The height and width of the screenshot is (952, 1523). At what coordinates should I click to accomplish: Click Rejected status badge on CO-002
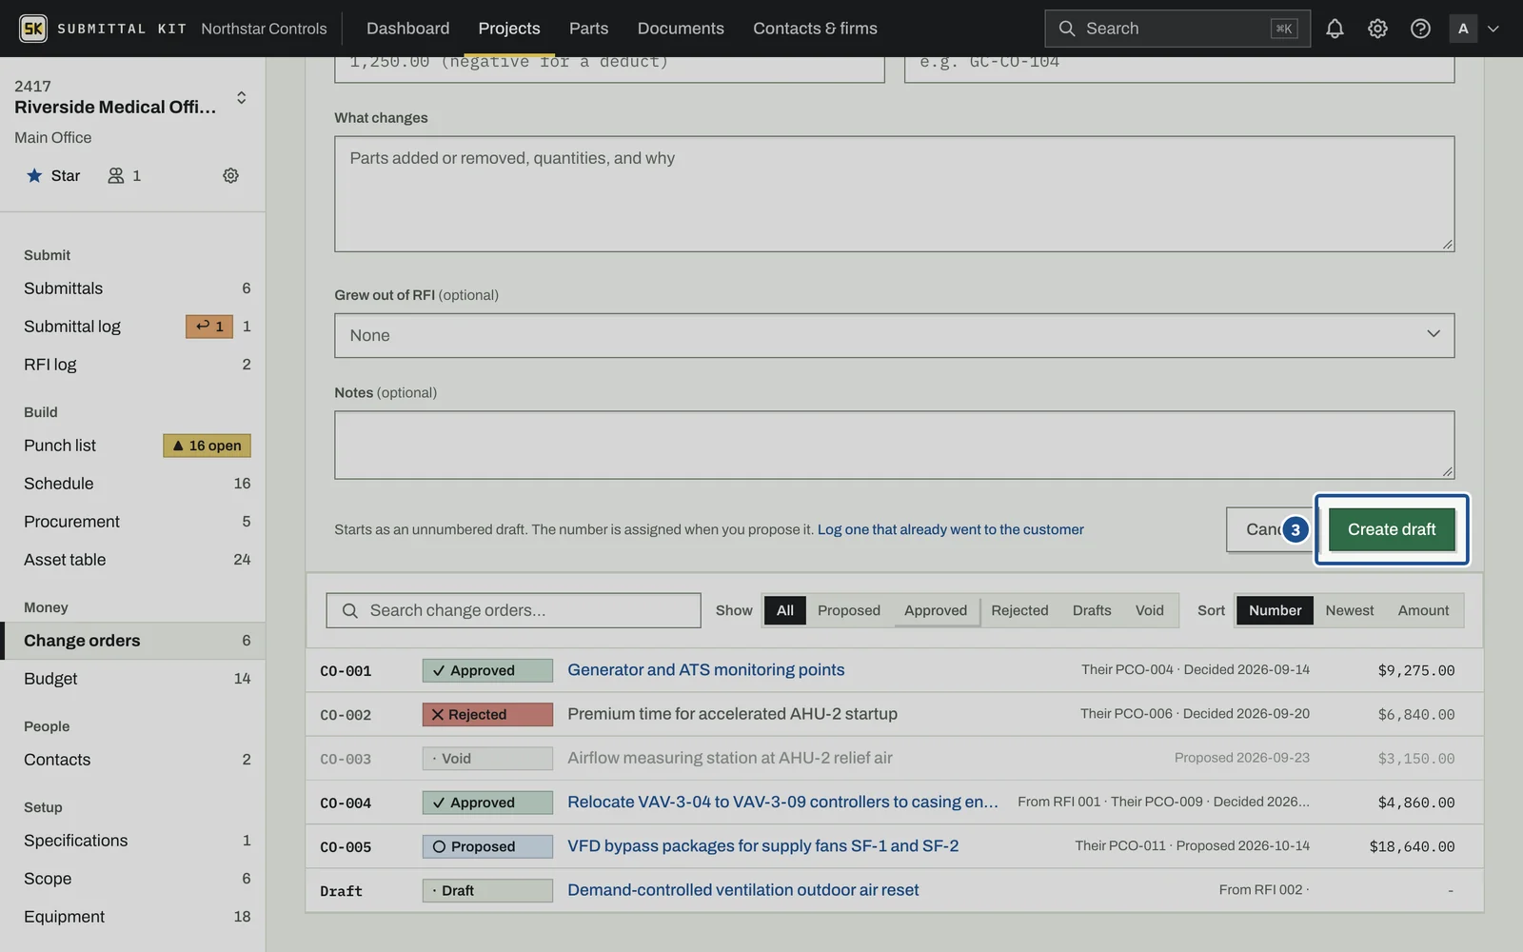tap(487, 715)
